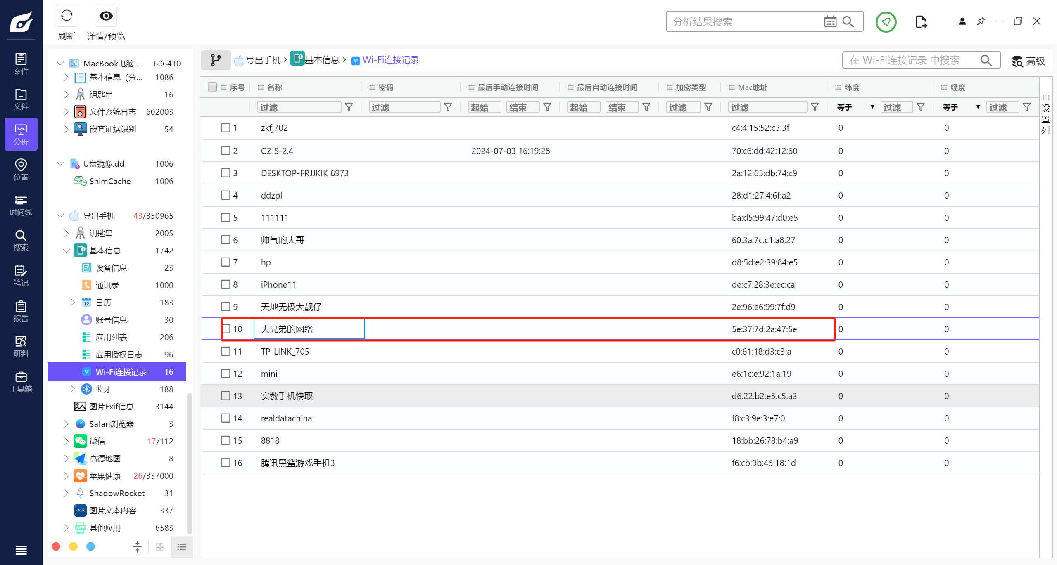Image resolution: width=1057 pixels, height=565 pixels.
Task: Open the latitude 'equals' operator dropdown
Action: [855, 107]
